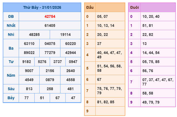
Task: Select the red special prize number 42754
Action: tap(50, 16)
